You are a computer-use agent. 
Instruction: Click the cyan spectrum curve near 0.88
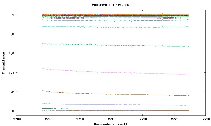coord(116,27)
